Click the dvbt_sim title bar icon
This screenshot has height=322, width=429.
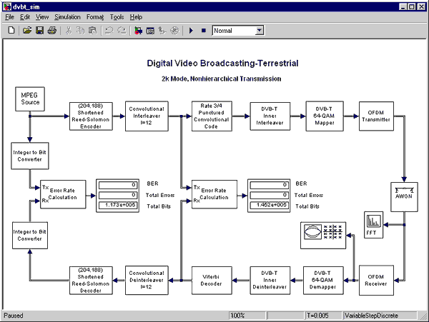click(x=7, y=6)
